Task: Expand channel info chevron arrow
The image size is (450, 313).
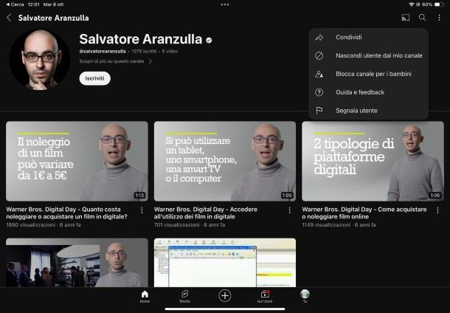Action: [150, 61]
